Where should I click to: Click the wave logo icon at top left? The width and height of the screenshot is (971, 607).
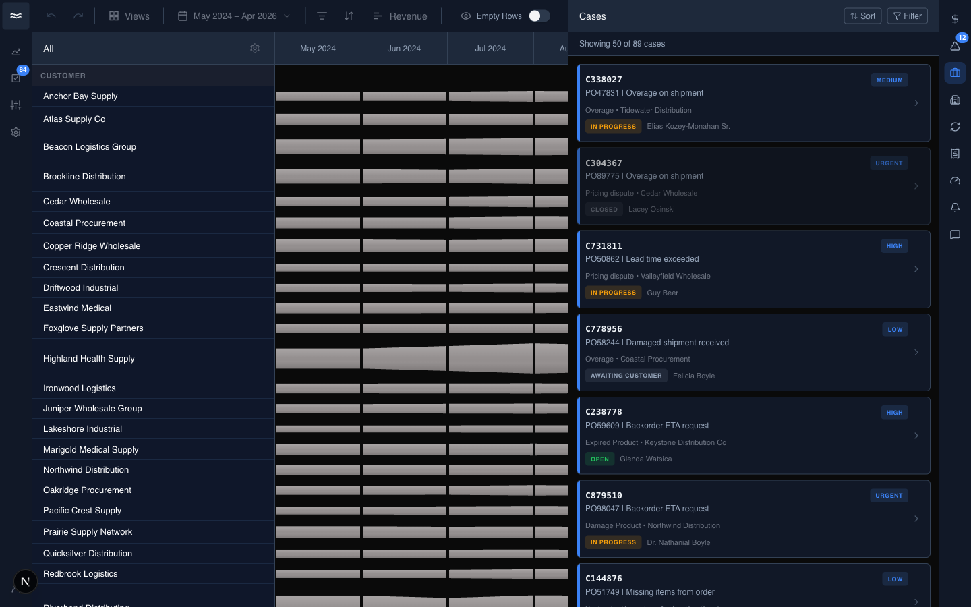click(16, 16)
